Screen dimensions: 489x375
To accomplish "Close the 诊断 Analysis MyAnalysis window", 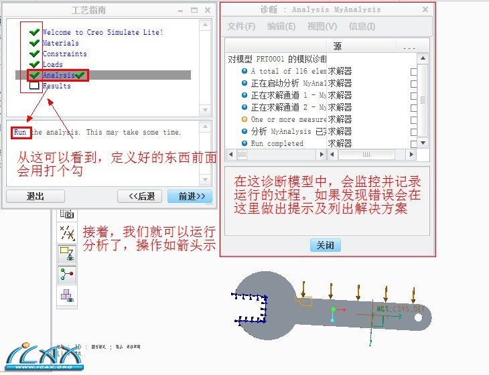I will pyautogui.click(x=425, y=9).
